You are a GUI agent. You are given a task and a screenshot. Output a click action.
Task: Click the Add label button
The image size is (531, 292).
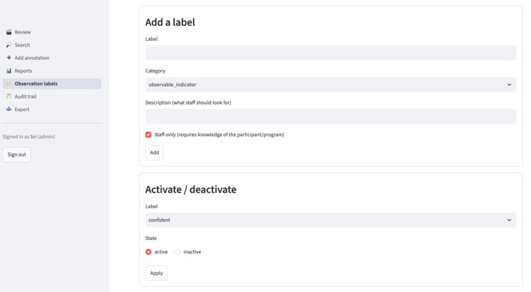(154, 153)
